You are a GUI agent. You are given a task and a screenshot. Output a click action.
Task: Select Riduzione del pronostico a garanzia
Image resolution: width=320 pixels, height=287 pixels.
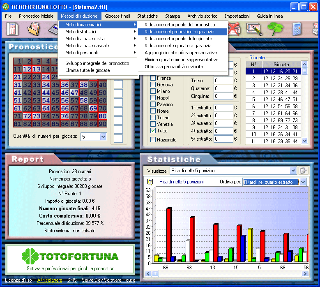coord(179,32)
